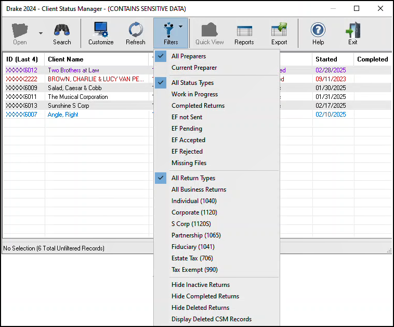Filter by Estate Tax (706)

217,258
